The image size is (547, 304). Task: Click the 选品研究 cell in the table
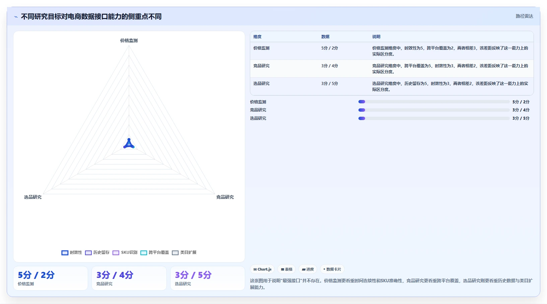(x=261, y=84)
